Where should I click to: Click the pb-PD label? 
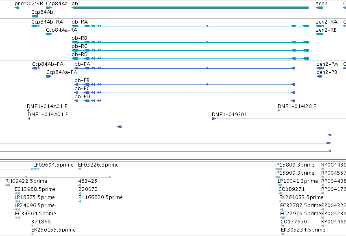(82, 97)
